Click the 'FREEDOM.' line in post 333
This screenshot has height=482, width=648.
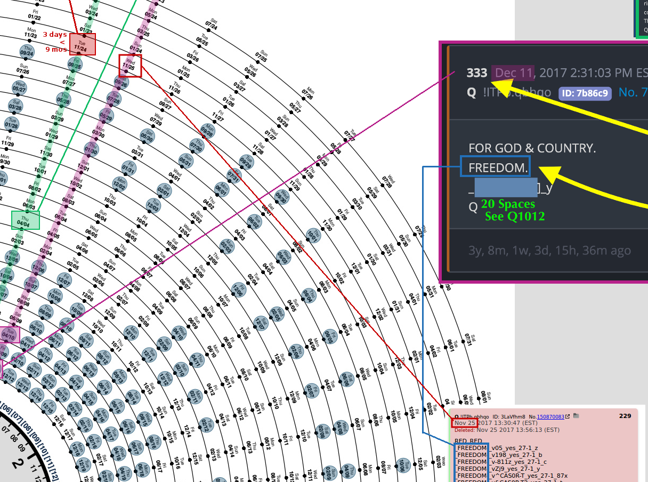pos(498,168)
